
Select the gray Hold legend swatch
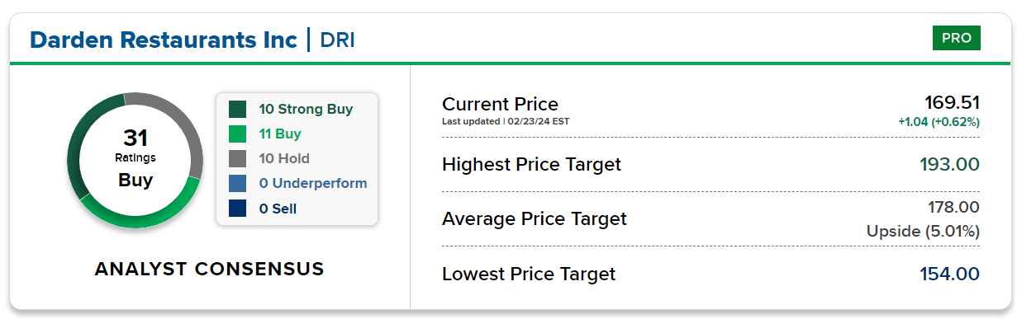pyautogui.click(x=237, y=158)
